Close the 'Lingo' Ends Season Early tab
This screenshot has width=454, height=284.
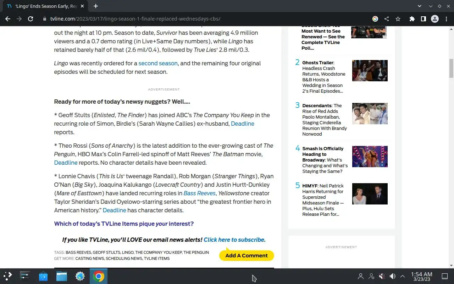click(83, 6)
